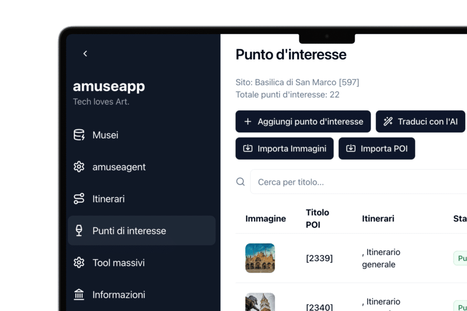This screenshot has width=467, height=311.
Task: Click the amuseapp logo text
Action: point(109,87)
